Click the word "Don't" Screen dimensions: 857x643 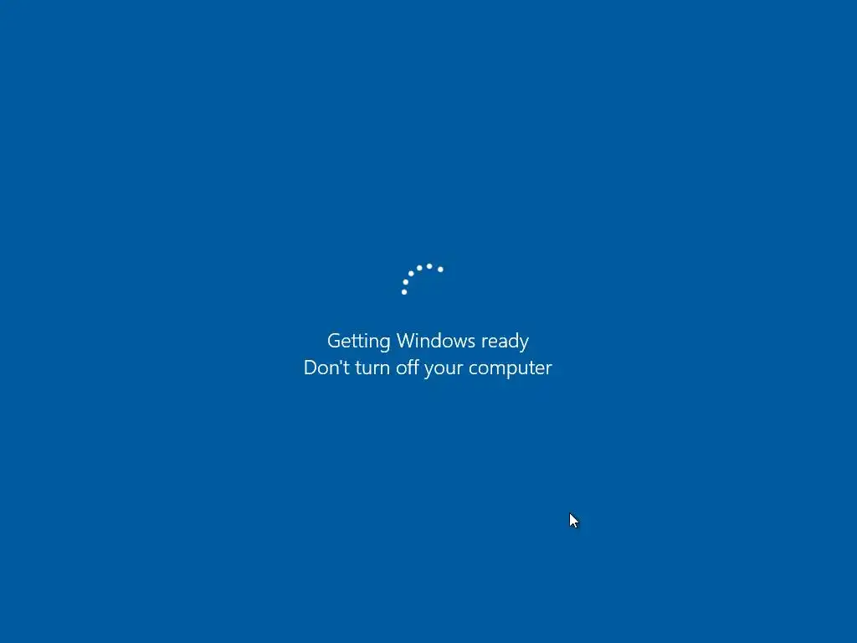click(326, 368)
